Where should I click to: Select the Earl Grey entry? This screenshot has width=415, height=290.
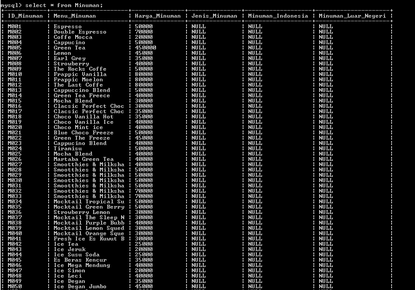(69, 58)
